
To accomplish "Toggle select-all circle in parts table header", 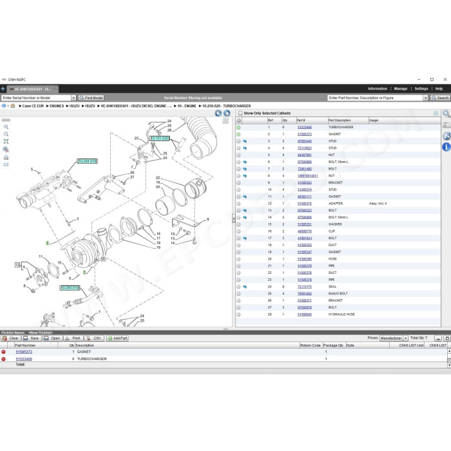I will (239, 120).
